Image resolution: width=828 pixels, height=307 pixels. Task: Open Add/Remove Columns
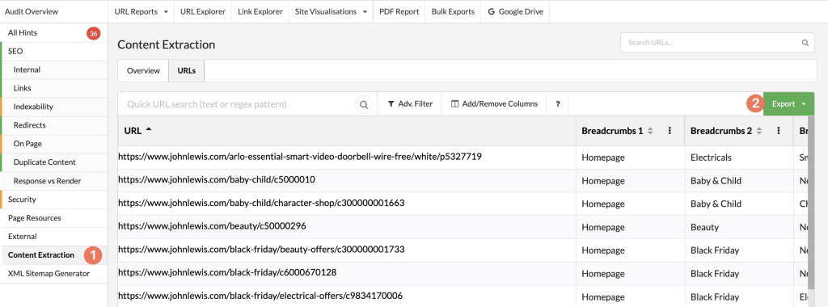(494, 104)
